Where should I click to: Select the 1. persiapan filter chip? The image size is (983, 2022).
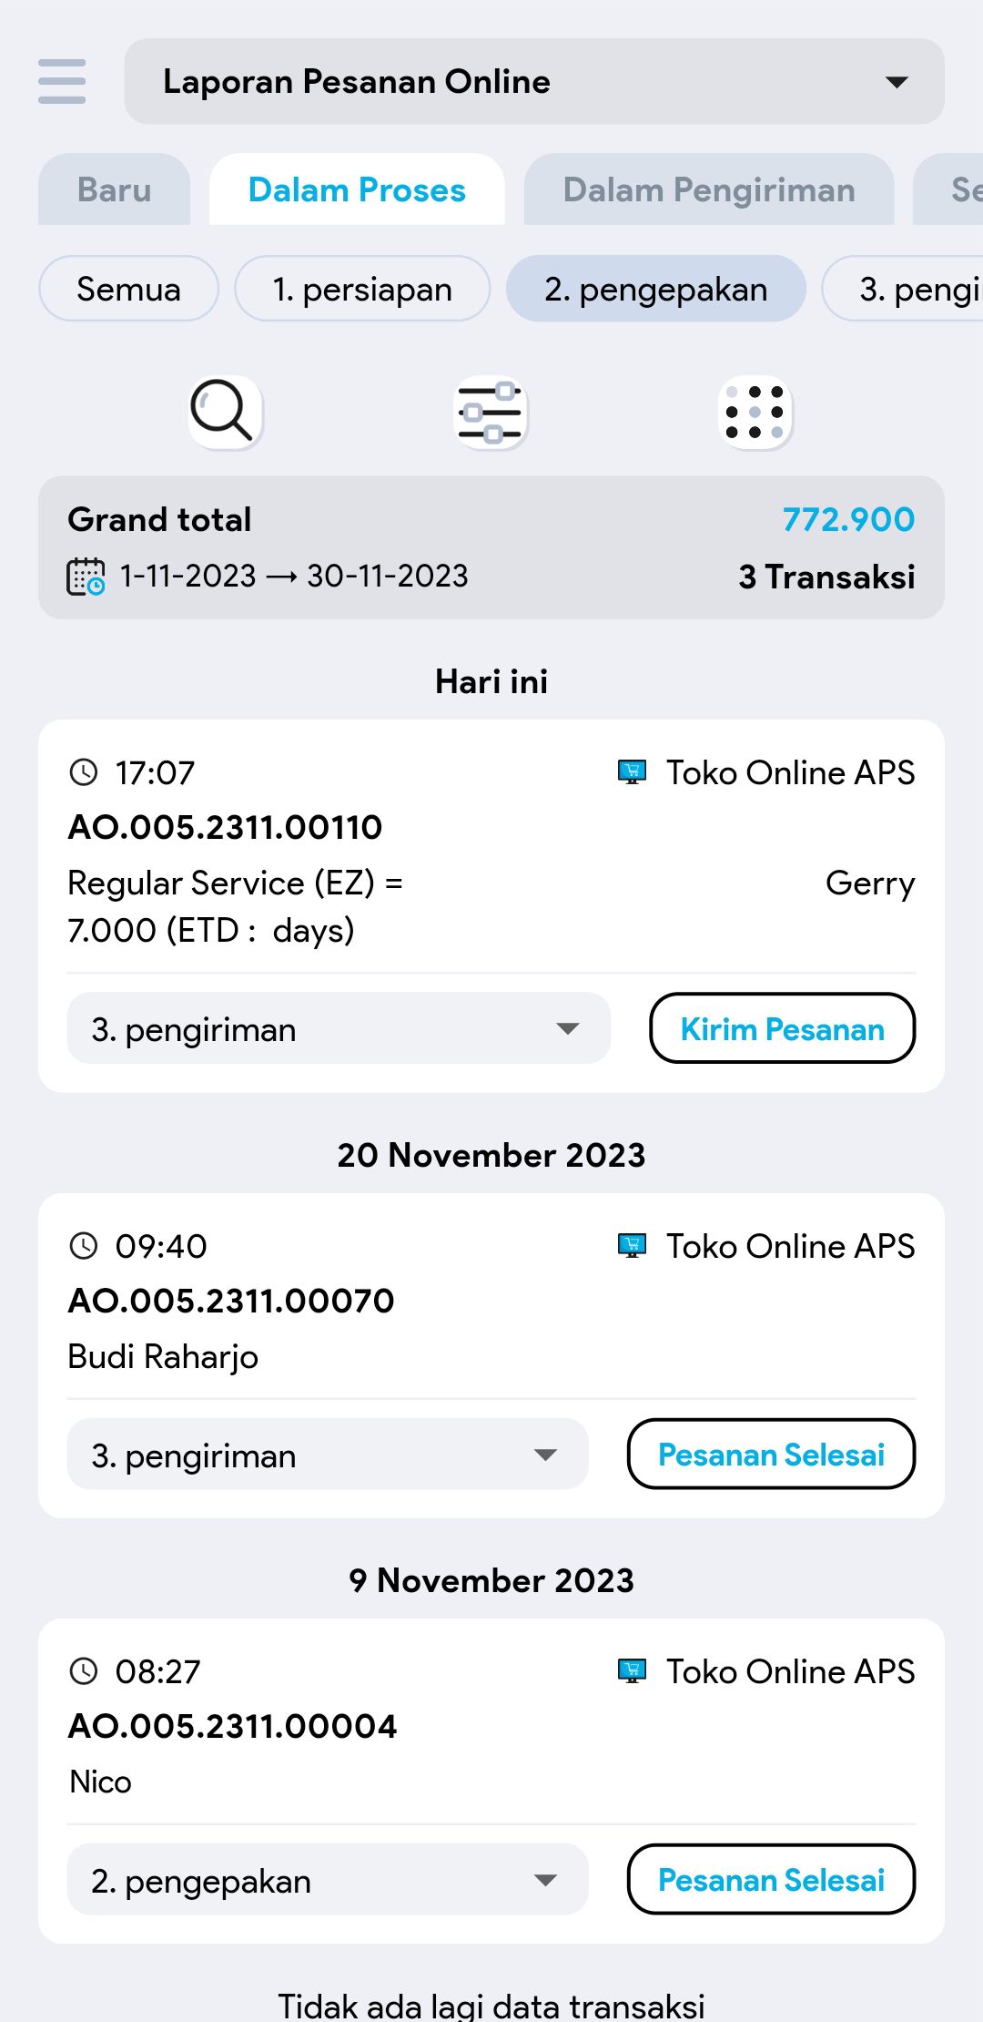pos(362,290)
